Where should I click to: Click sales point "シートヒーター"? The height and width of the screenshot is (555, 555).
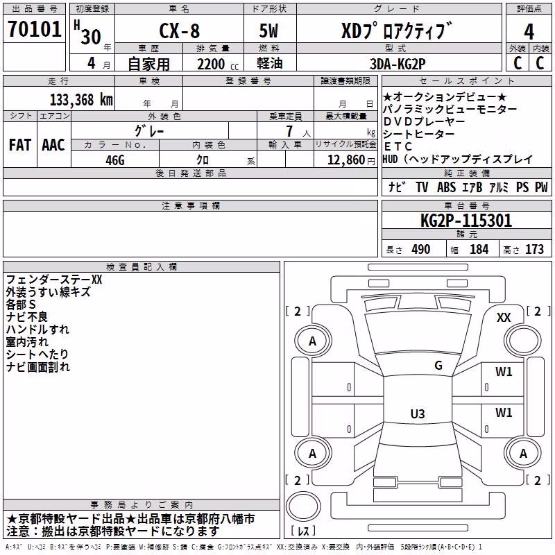pyautogui.click(x=419, y=135)
